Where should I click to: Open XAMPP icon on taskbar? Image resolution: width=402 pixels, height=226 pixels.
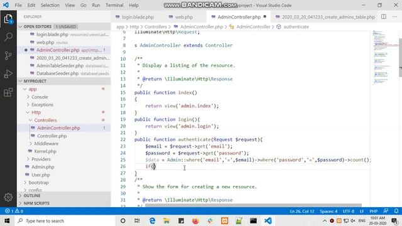point(225,220)
